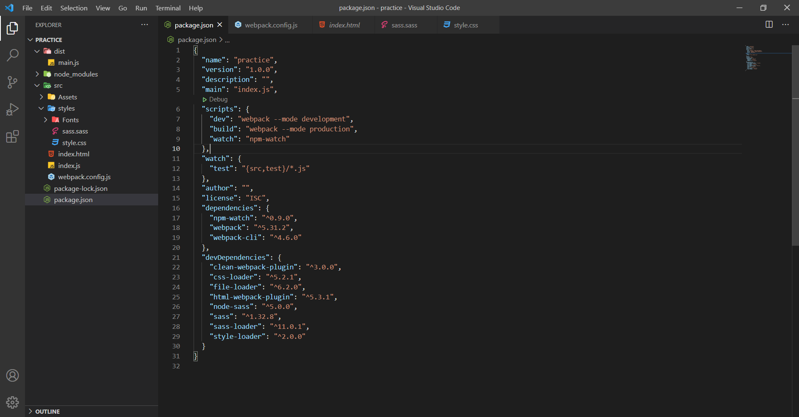The width and height of the screenshot is (799, 417).
Task: Open the Terminal menu
Action: (168, 8)
